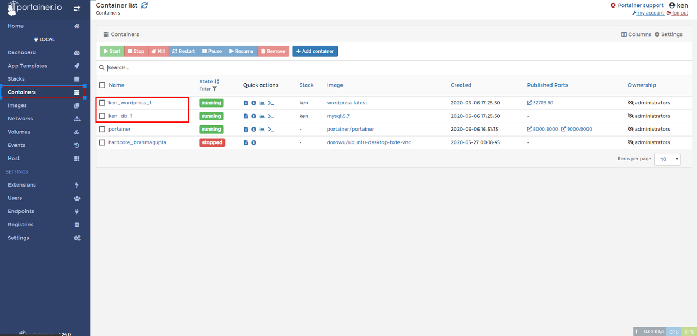Click the State filter funnel icon
This screenshot has height=336, width=697.
pos(215,89)
